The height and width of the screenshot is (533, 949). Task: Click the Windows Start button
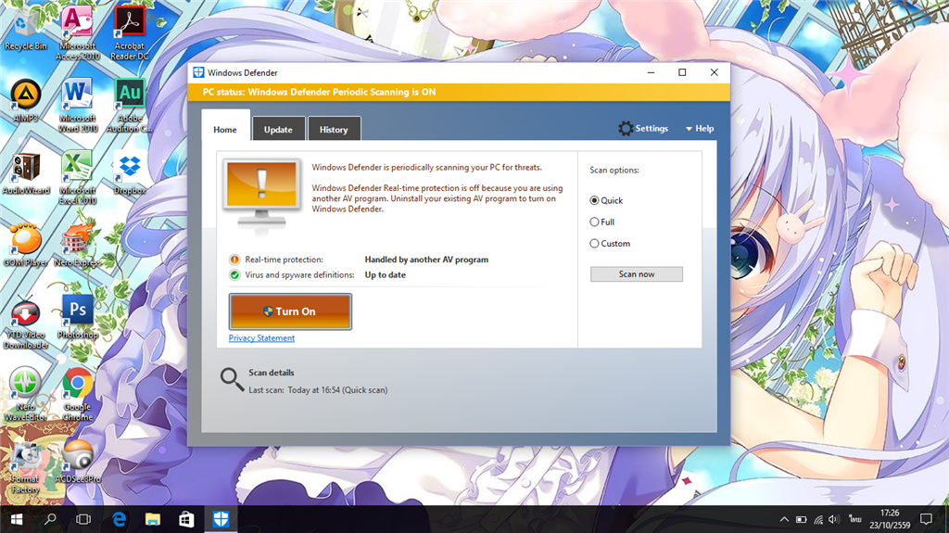17,519
